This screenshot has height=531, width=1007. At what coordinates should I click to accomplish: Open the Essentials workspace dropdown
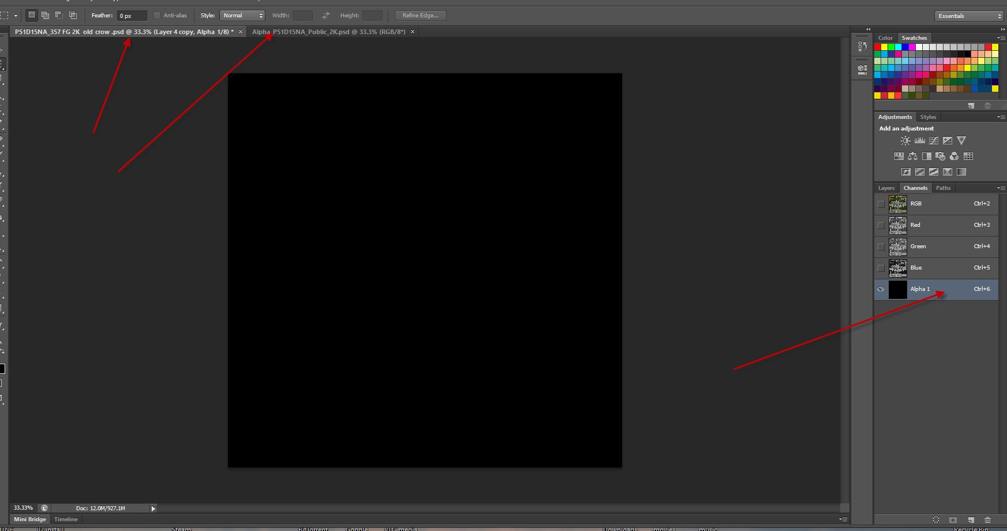coord(969,16)
